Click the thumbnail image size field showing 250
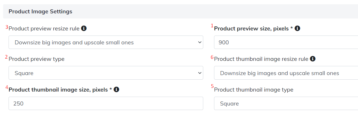The image size is (358, 116). coord(106,103)
